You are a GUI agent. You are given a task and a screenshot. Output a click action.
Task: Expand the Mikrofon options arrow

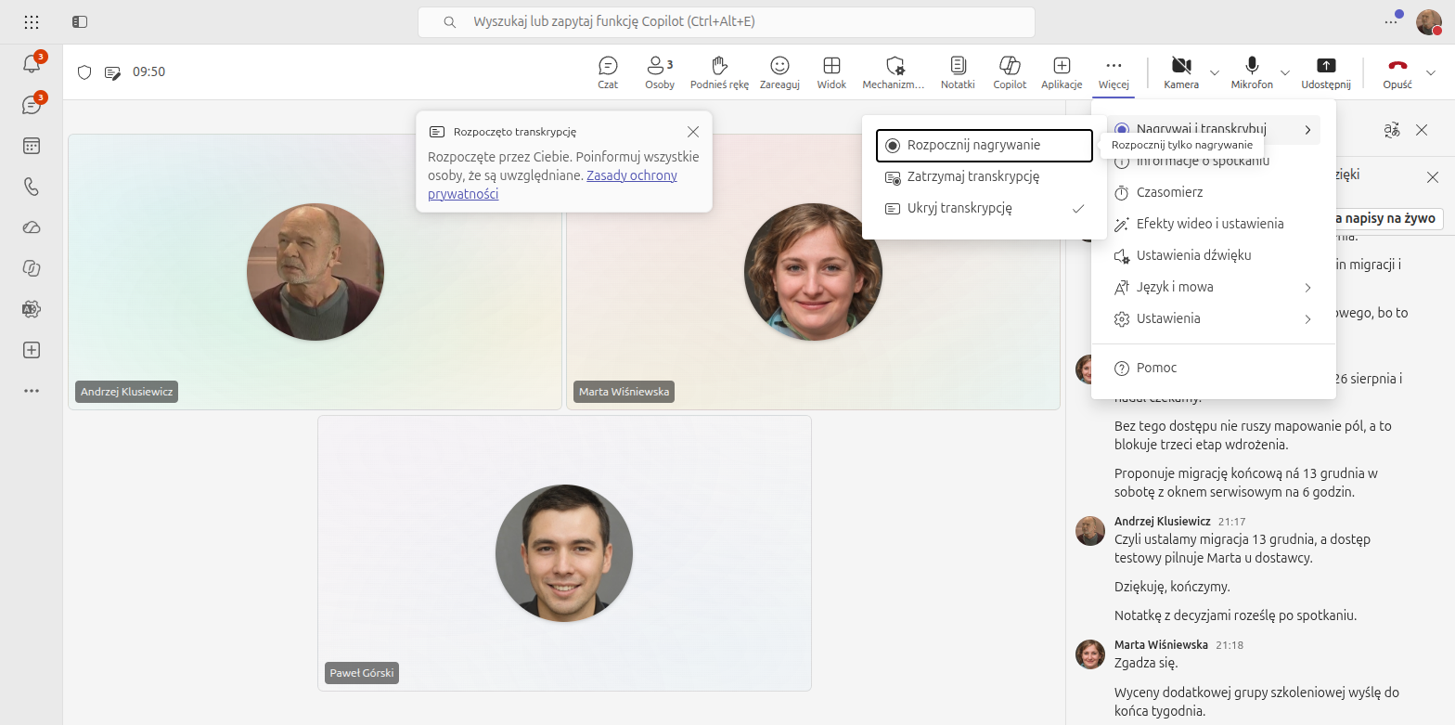[1285, 72]
